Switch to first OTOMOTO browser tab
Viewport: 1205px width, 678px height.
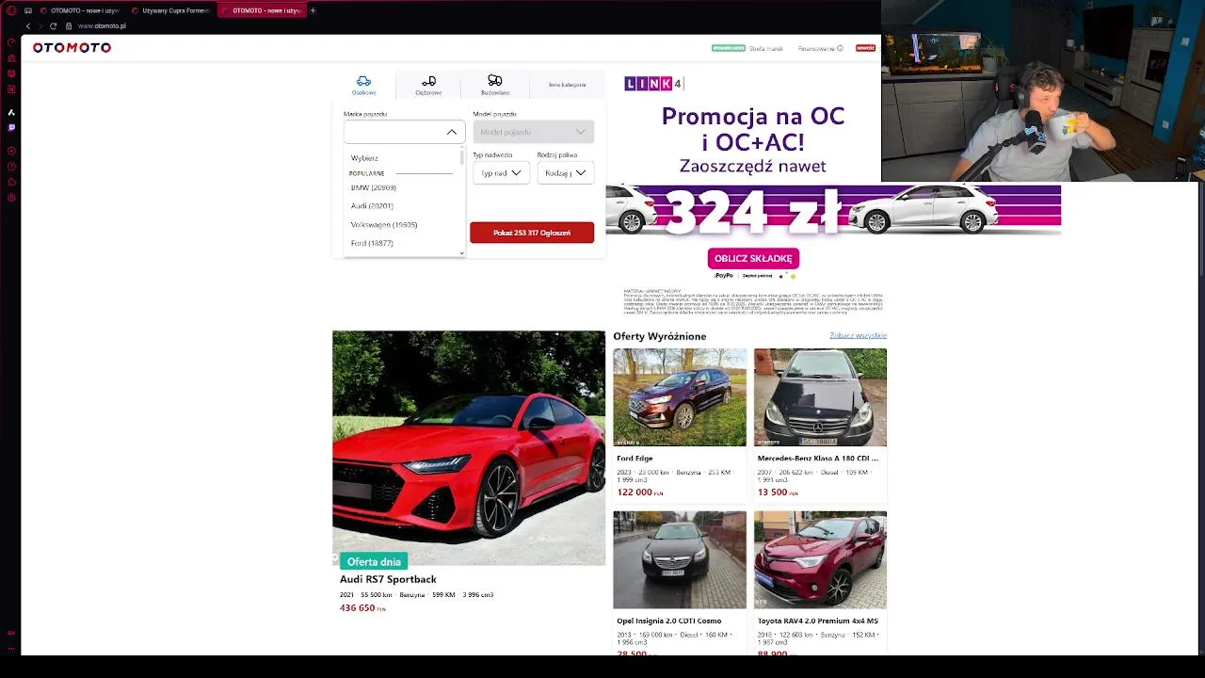click(80, 10)
